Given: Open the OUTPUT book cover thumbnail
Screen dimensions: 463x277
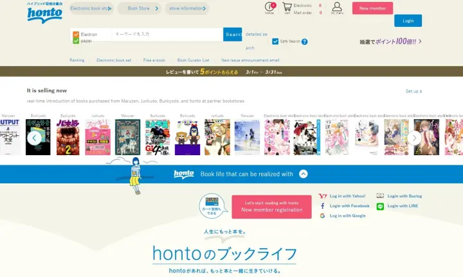Looking at the screenshot, I should click(10, 137).
